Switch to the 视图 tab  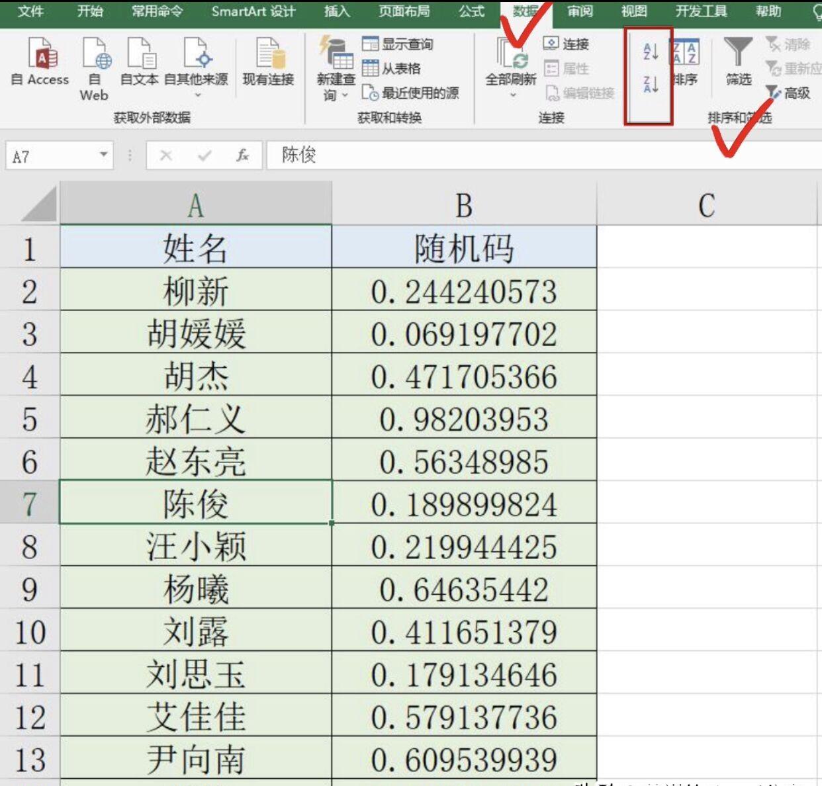[634, 11]
